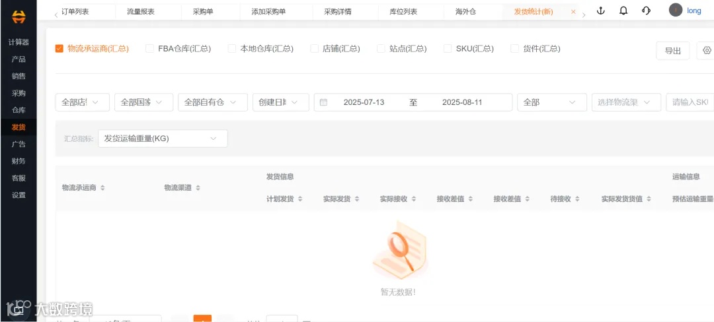Sort by 实际发货 column sort icon
This screenshot has width=714, height=322.
point(357,199)
